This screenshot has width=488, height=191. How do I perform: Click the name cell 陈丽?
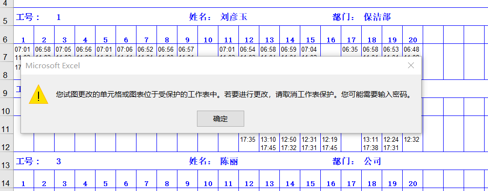click(229, 161)
